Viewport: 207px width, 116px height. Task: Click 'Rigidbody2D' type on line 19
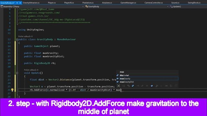click(x=42, y=63)
